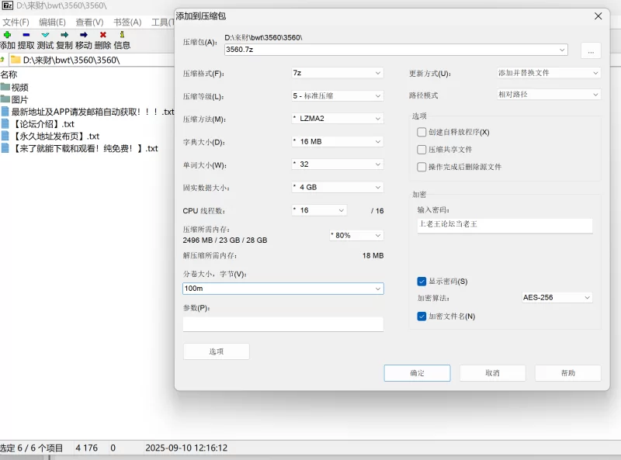Toggle 加密文件名(N) checkbox
621x460 pixels.
422,316
